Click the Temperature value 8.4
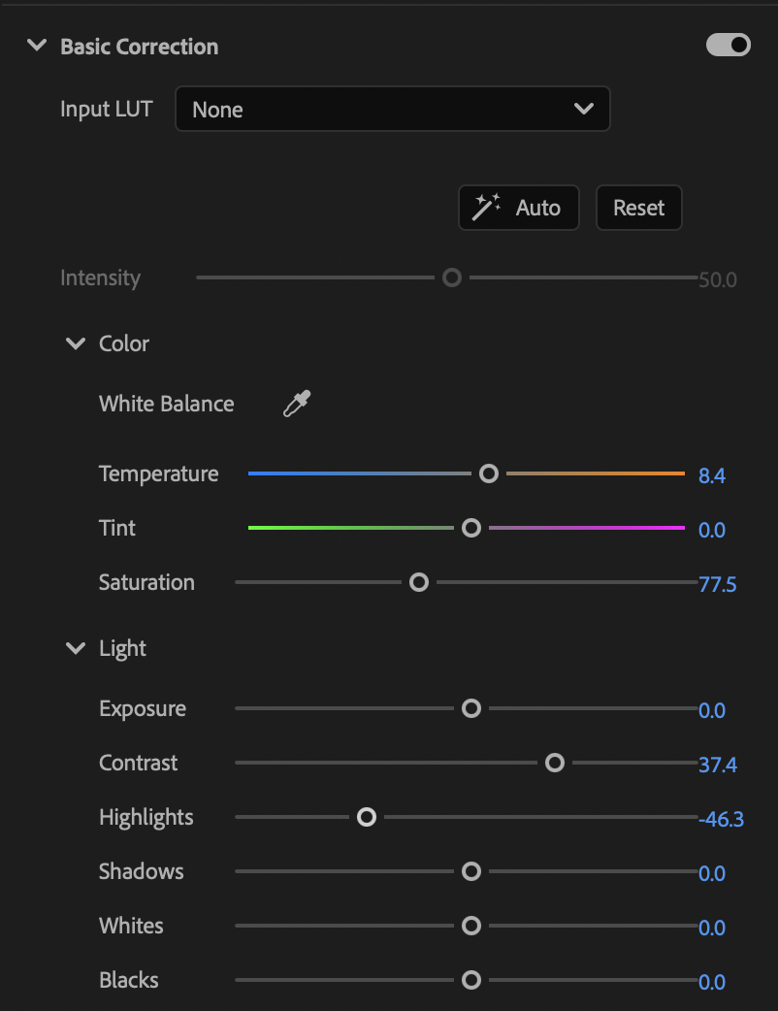This screenshot has width=778, height=1011. 712,475
